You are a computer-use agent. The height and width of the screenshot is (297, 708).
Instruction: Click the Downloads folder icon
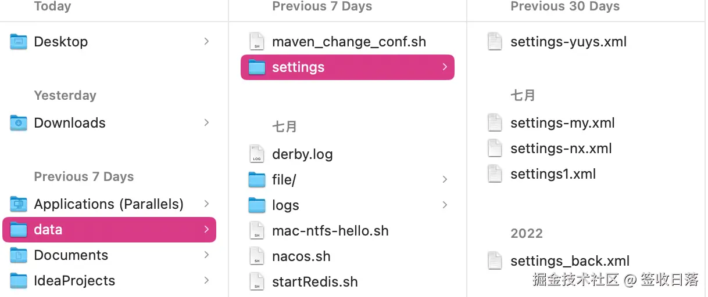point(19,123)
